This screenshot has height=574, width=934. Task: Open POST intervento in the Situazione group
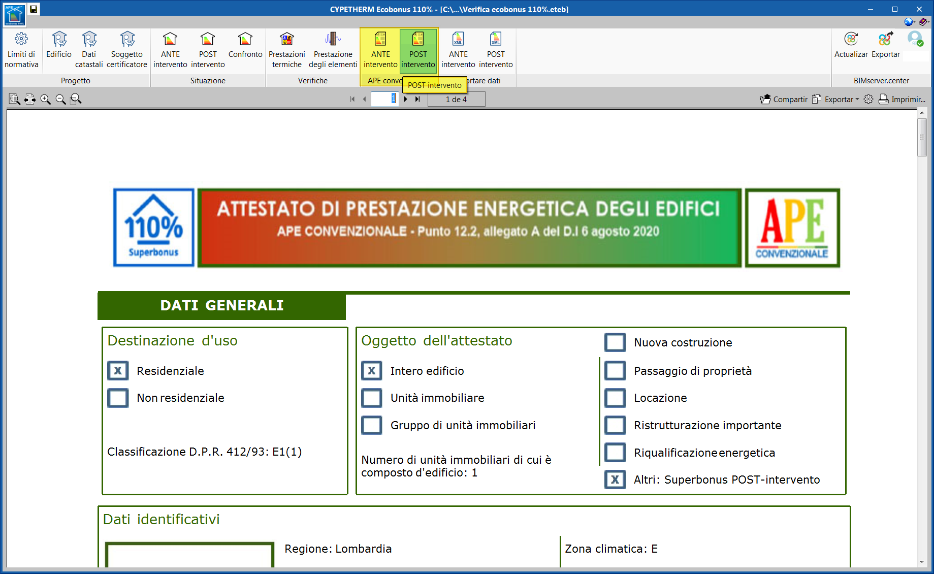tap(208, 50)
